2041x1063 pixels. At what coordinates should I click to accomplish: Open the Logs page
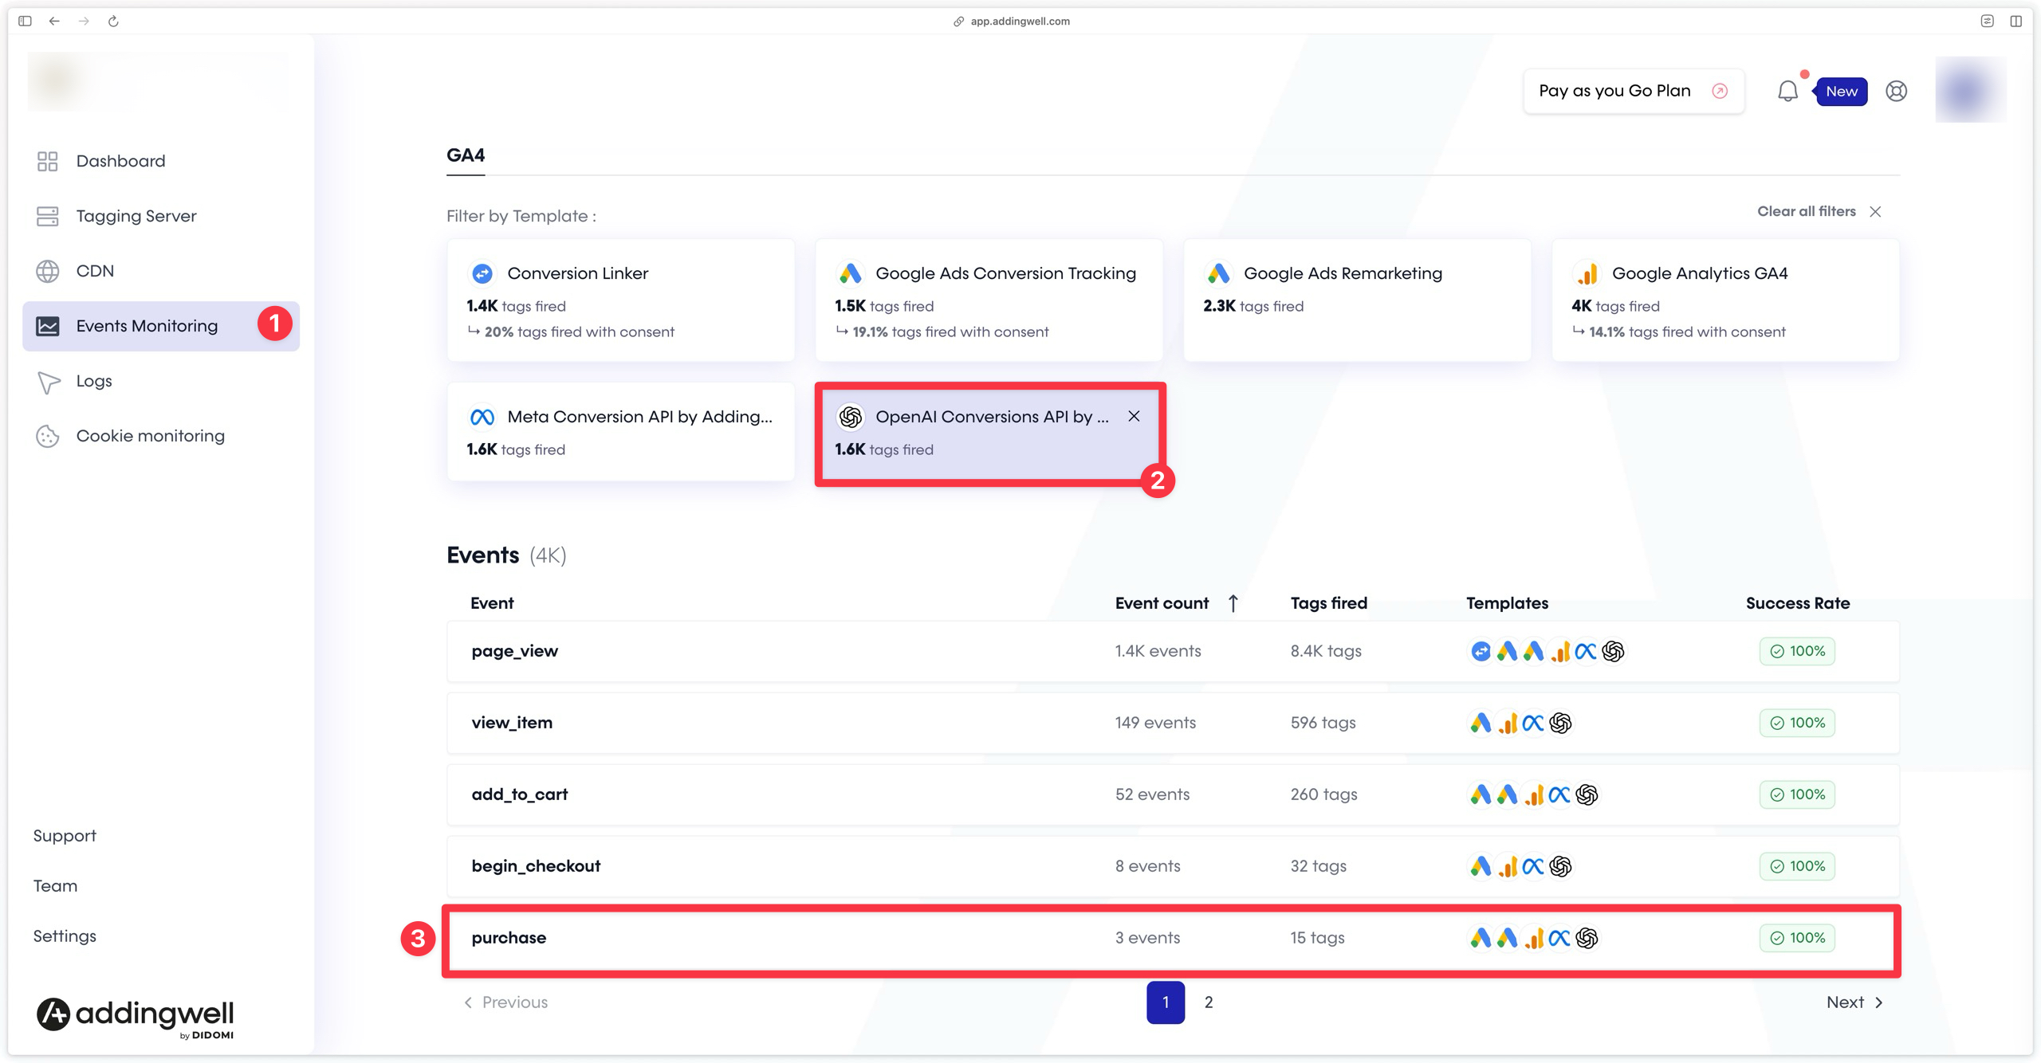(161, 381)
